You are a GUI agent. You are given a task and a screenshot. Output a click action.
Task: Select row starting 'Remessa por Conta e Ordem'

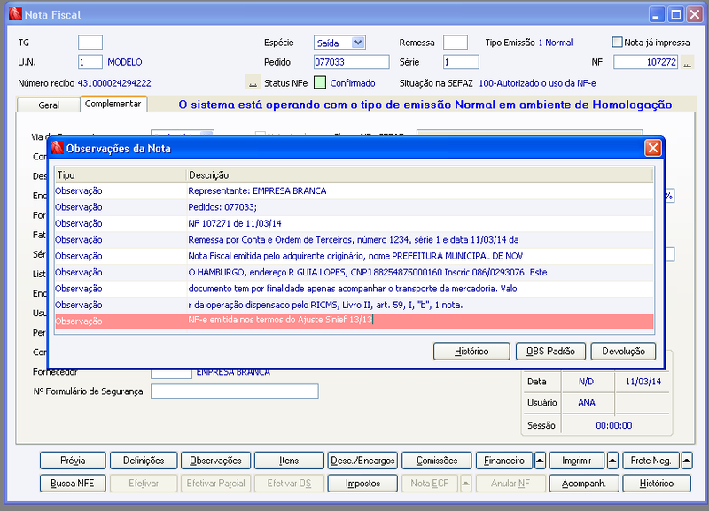354,239
